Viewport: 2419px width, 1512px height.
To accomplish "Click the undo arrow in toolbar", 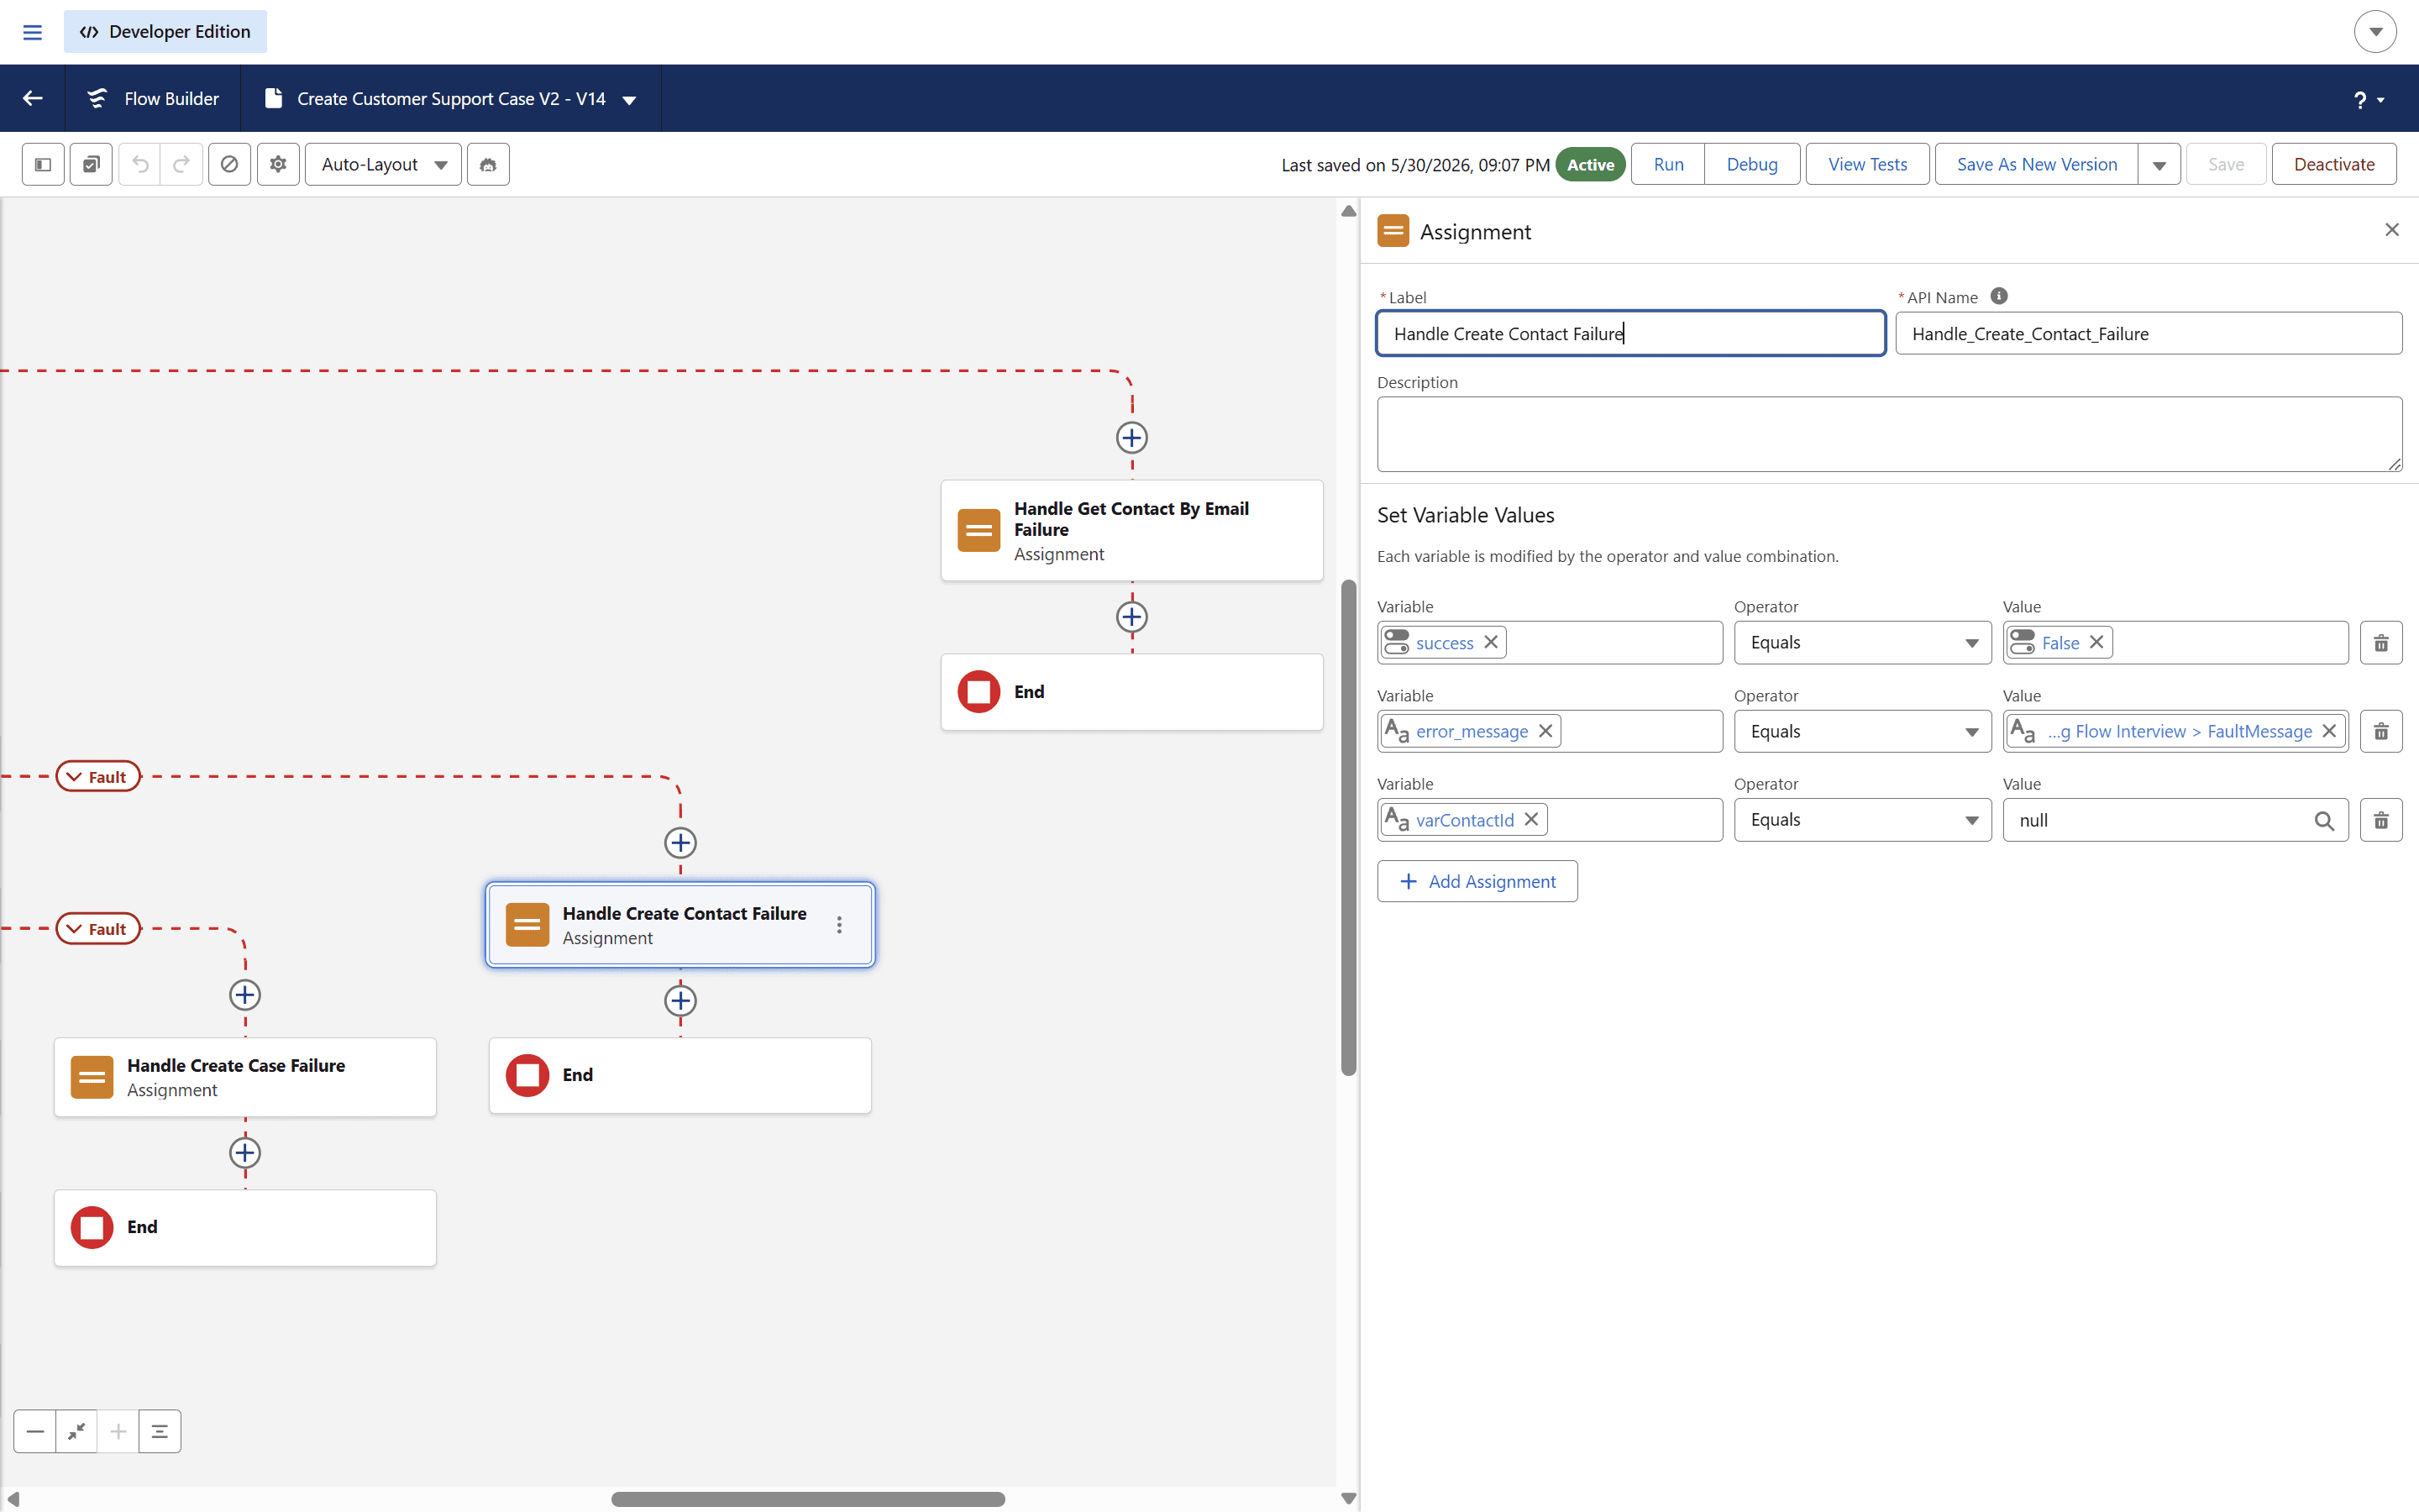I will click(140, 164).
